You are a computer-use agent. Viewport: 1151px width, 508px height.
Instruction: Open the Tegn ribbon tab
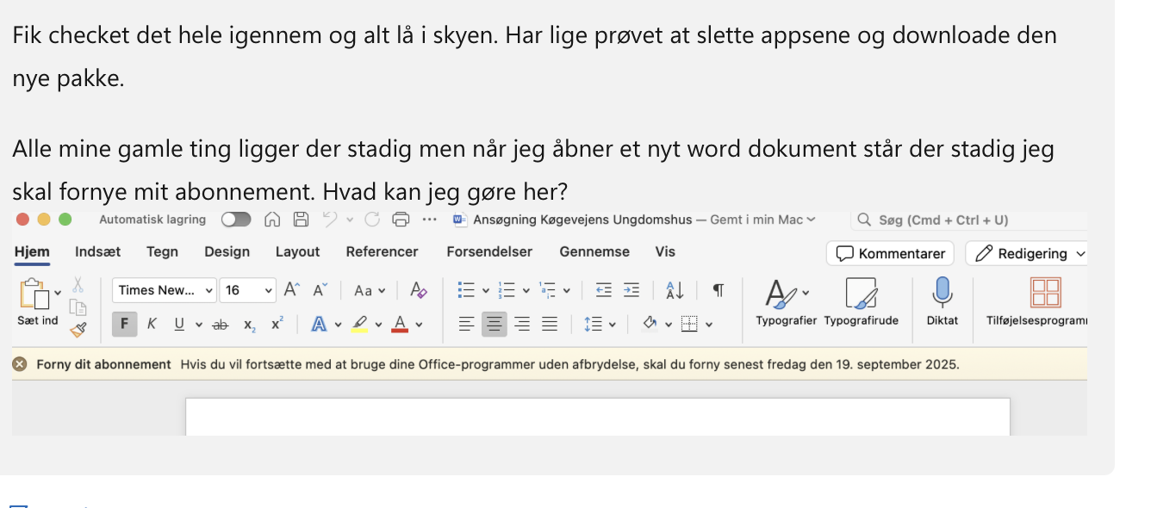click(162, 252)
